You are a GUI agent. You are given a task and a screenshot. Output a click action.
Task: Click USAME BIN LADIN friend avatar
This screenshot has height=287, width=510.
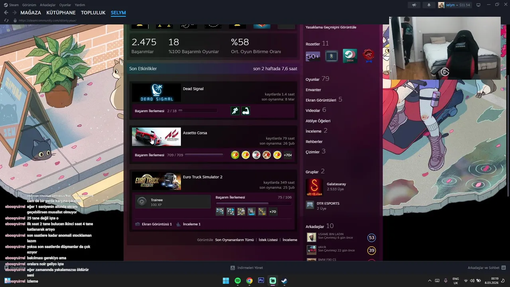(312, 237)
